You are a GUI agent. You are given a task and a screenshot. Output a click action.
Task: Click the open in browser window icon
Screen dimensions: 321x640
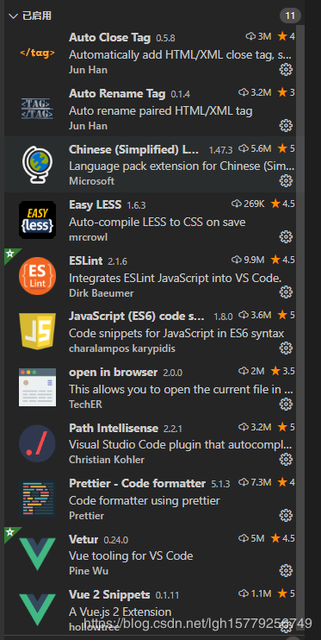(x=37, y=387)
